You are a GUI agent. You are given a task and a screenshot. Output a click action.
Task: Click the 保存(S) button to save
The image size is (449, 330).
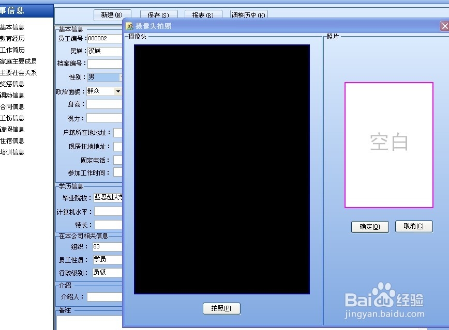click(x=158, y=15)
